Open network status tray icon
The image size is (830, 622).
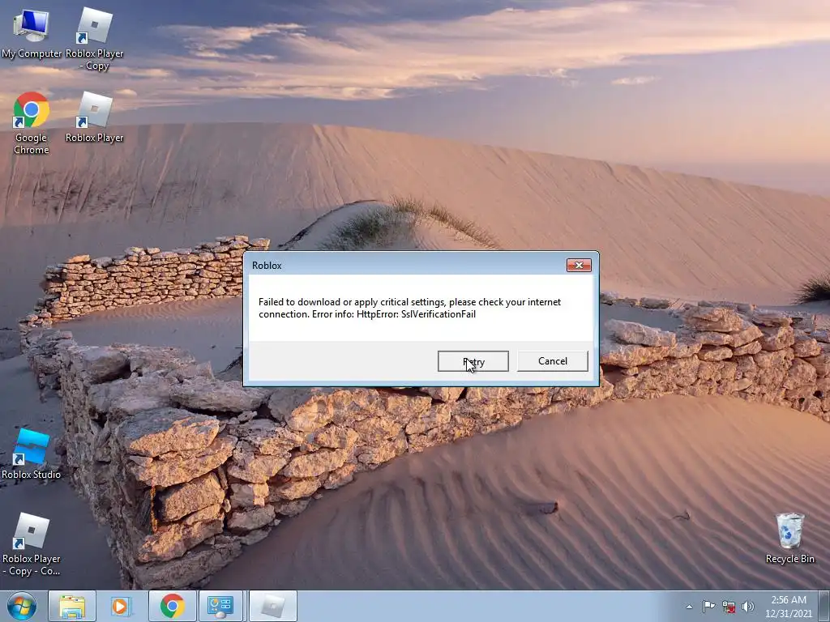(x=729, y=606)
